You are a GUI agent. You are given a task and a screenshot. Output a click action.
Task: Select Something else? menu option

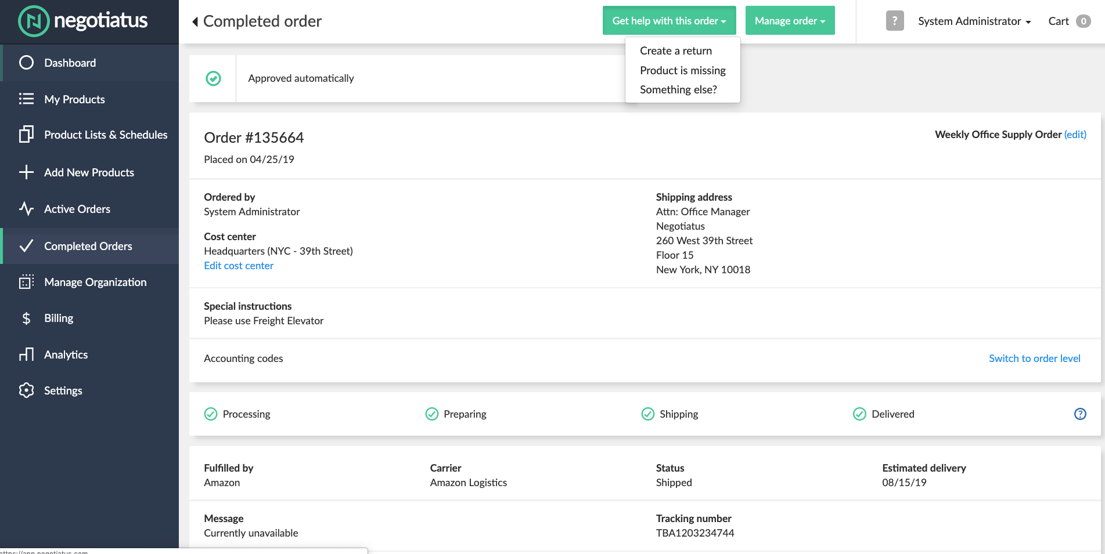pyautogui.click(x=678, y=90)
